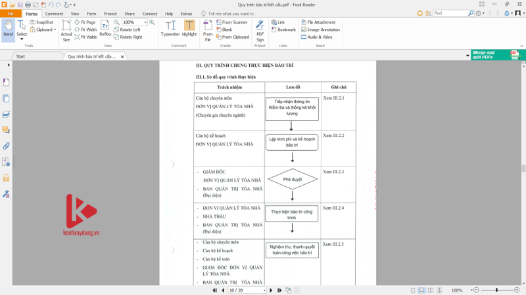The width and height of the screenshot is (526, 295).
Task: Select the Hand tool
Action: point(9,29)
